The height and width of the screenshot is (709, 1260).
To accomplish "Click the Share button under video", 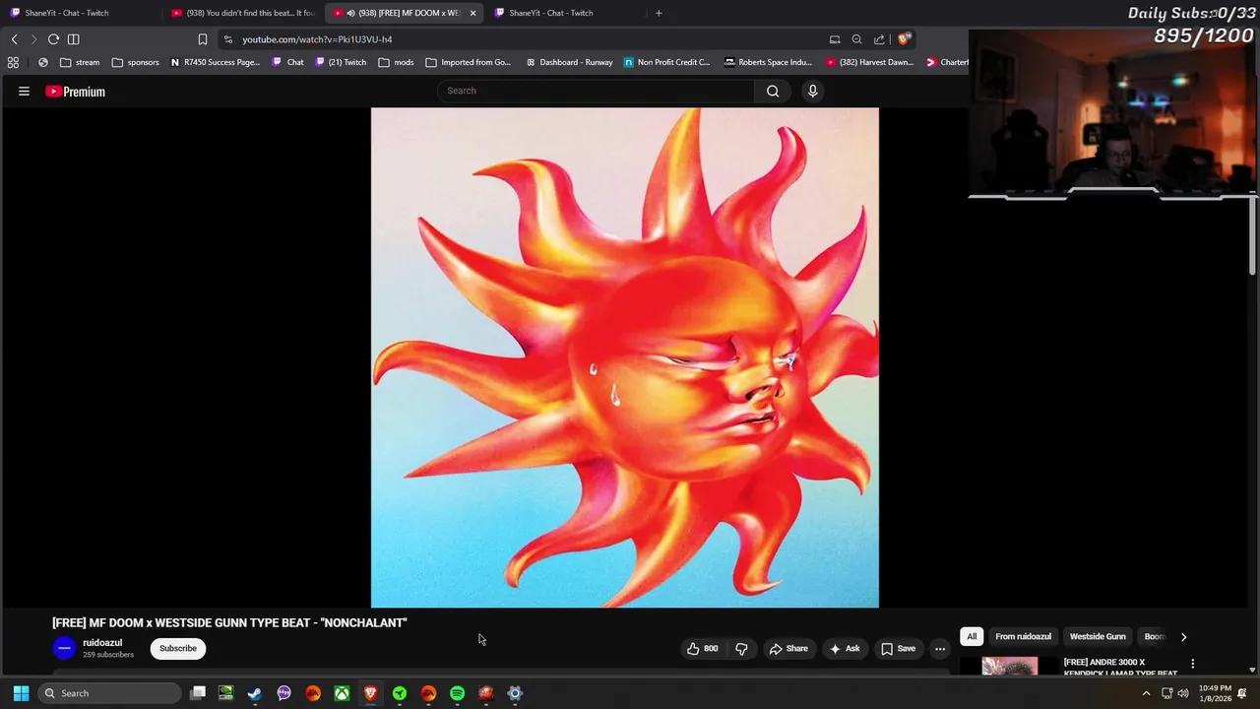I will 788,648.
